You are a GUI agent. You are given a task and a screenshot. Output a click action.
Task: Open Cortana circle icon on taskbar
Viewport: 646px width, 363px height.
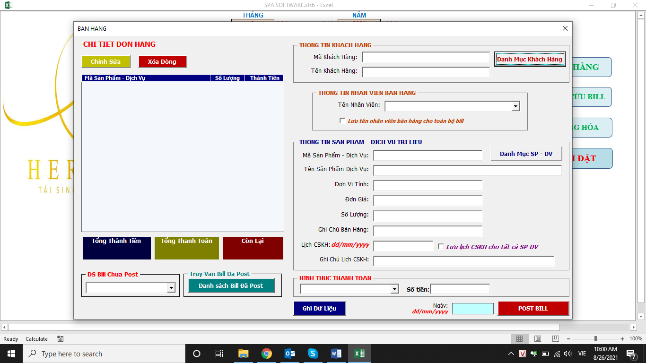197,354
